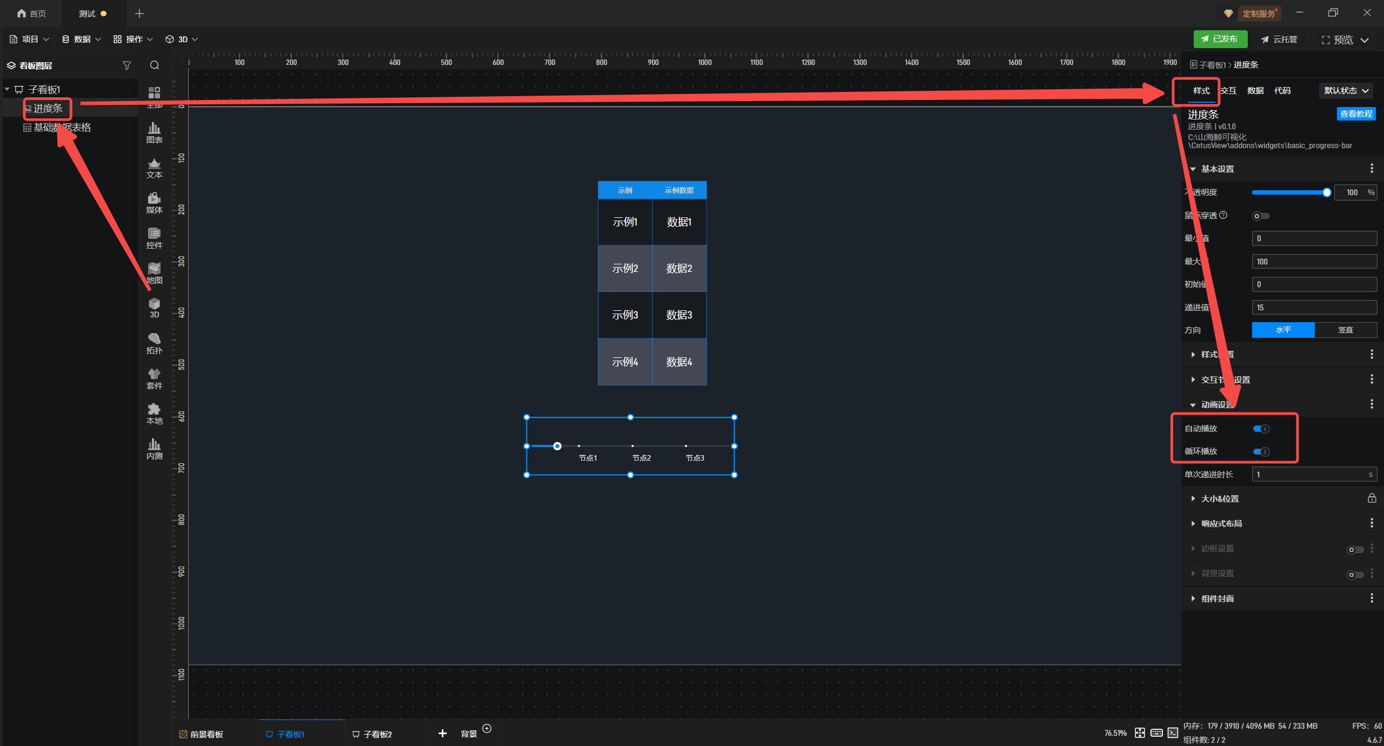Click the green 已发布 button
Viewport: 1384px width, 746px height.
[1220, 39]
